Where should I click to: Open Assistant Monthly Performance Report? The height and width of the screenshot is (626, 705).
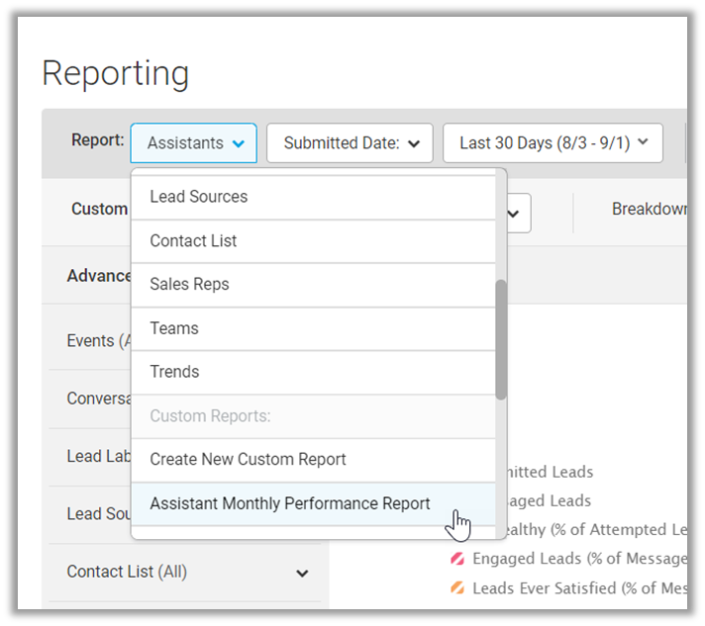(x=290, y=503)
